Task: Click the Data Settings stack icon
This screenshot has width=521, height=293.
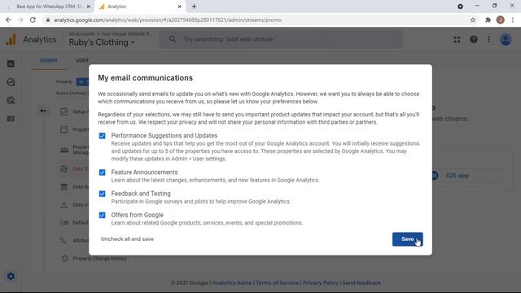Action: pyautogui.click(x=64, y=186)
